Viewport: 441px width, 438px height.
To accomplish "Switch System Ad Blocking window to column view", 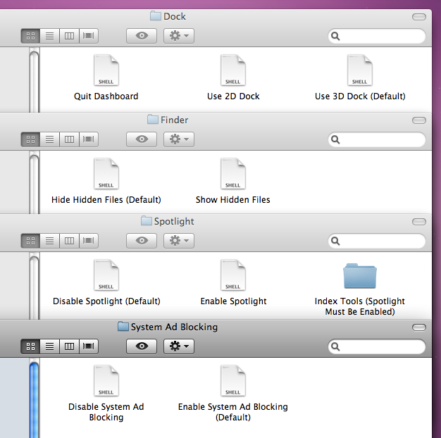I will point(69,346).
